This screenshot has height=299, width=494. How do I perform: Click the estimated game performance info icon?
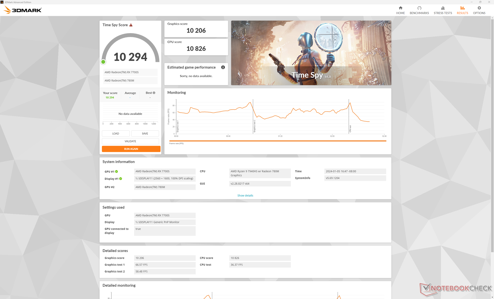tap(223, 67)
